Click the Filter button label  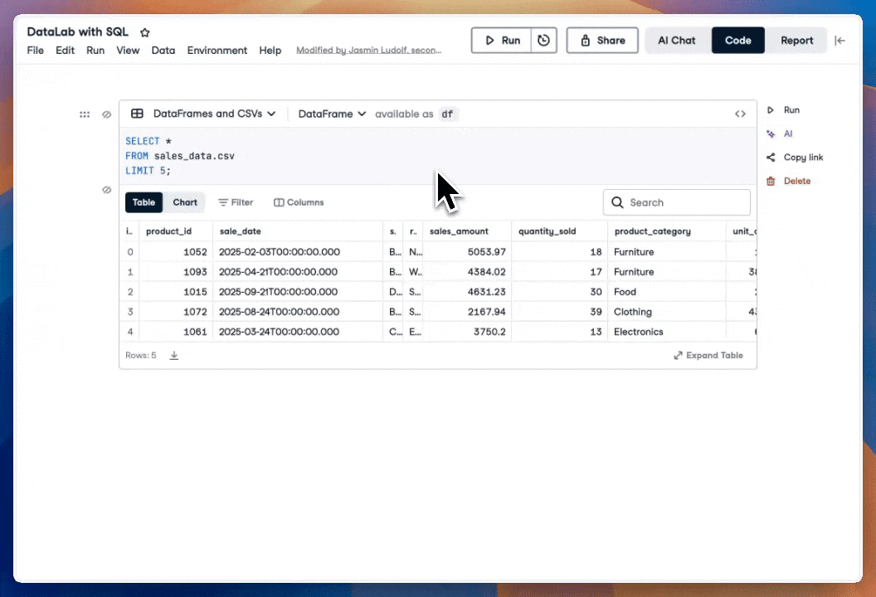click(x=242, y=202)
